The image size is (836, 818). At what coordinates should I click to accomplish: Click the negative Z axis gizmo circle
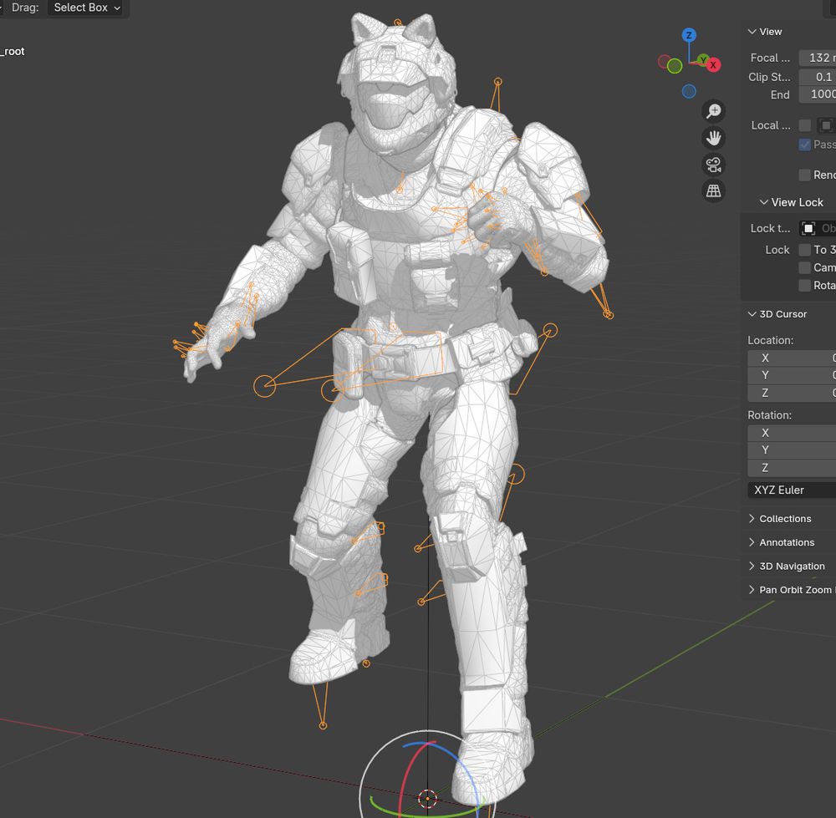[x=689, y=91]
